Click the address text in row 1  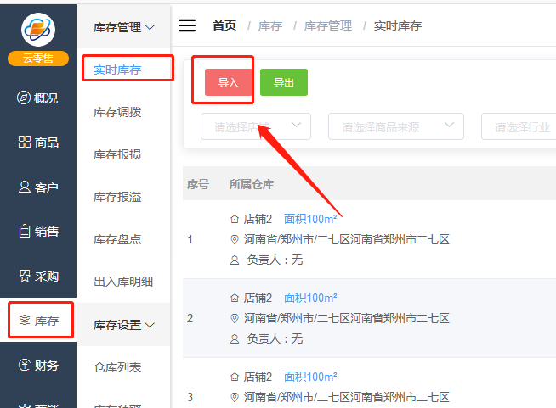(x=346, y=239)
